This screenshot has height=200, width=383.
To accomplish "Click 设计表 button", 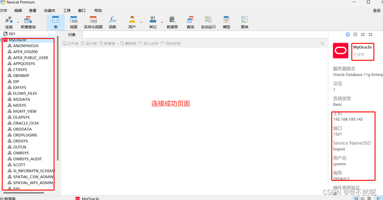I will (x=89, y=43).
